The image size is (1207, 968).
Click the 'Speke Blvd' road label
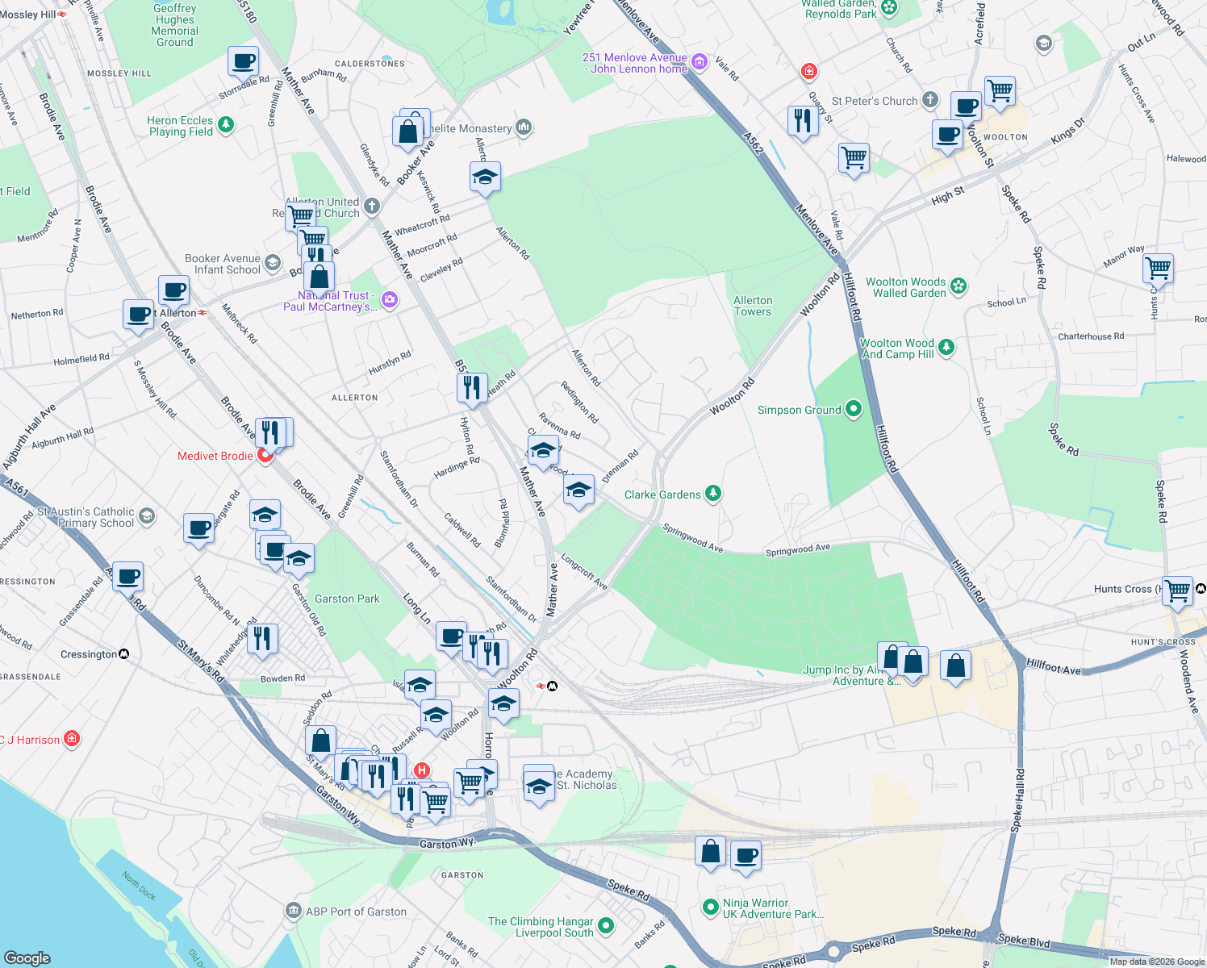[1024, 940]
